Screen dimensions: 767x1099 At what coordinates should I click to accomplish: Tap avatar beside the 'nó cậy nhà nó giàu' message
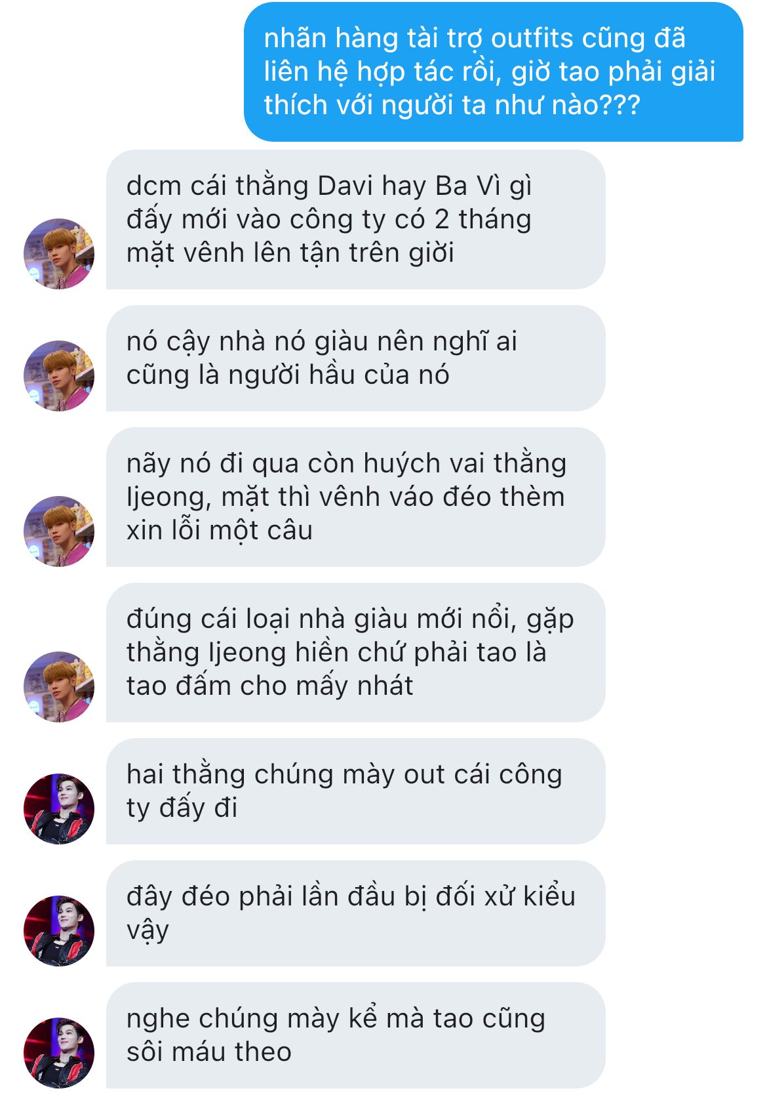[x=59, y=376]
